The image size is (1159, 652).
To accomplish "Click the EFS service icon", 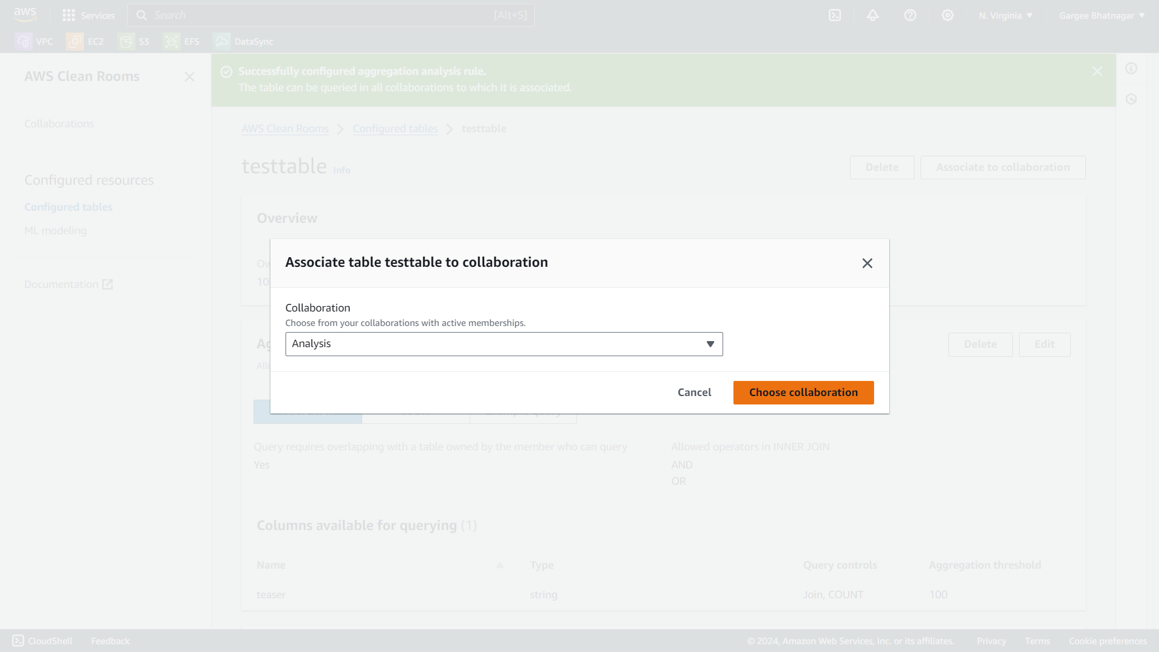I will tap(171, 41).
